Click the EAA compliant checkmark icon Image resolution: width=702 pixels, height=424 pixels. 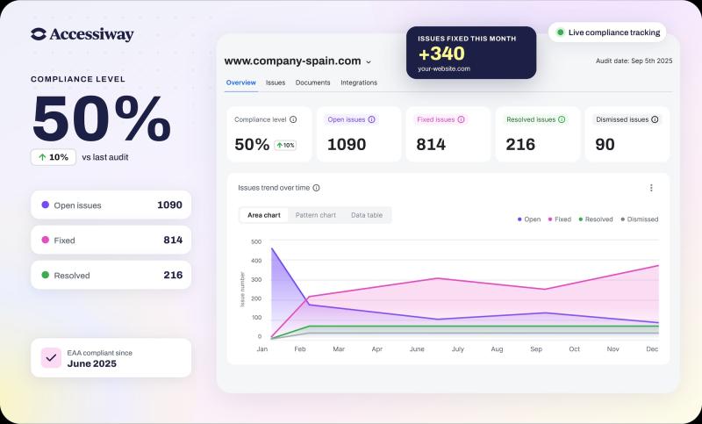click(51, 358)
